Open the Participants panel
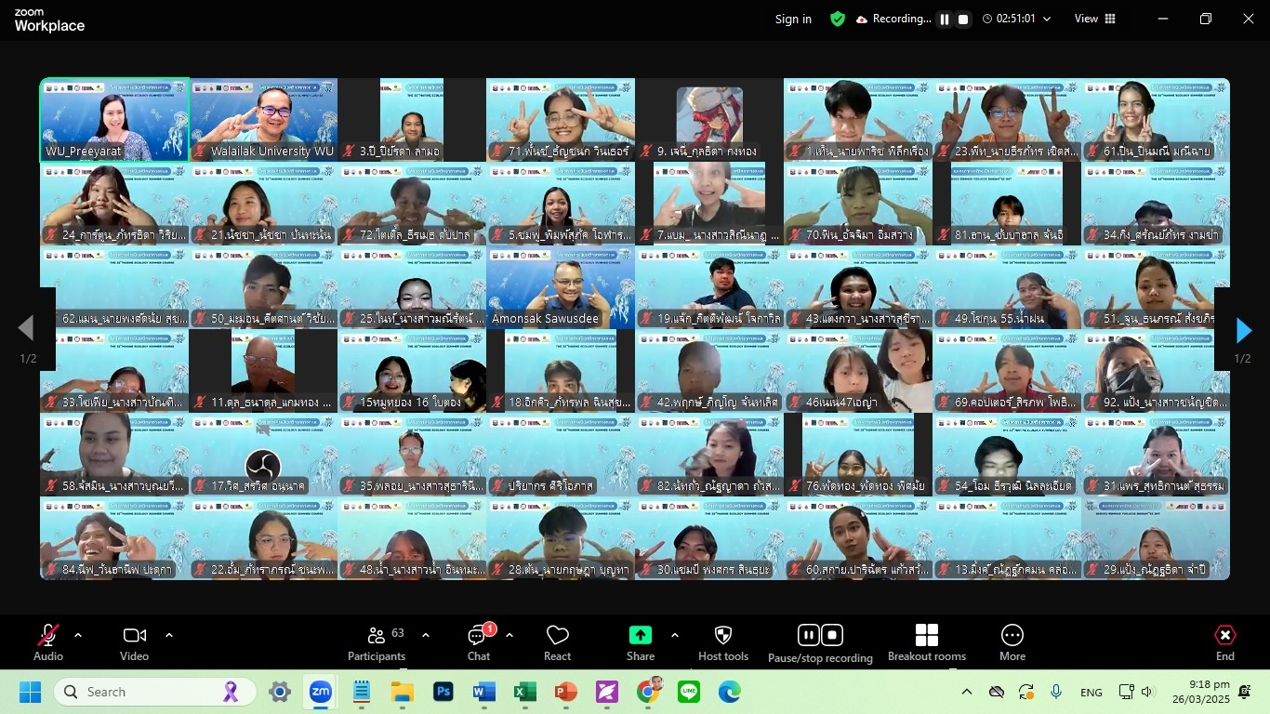Image resolution: width=1270 pixels, height=714 pixels. [x=377, y=642]
